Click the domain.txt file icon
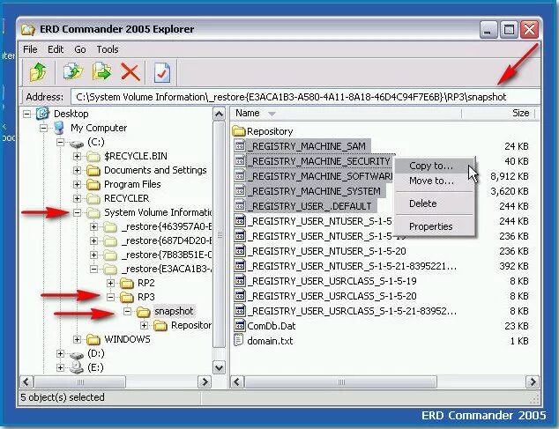The height and width of the screenshot is (429, 559). coord(239,340)
